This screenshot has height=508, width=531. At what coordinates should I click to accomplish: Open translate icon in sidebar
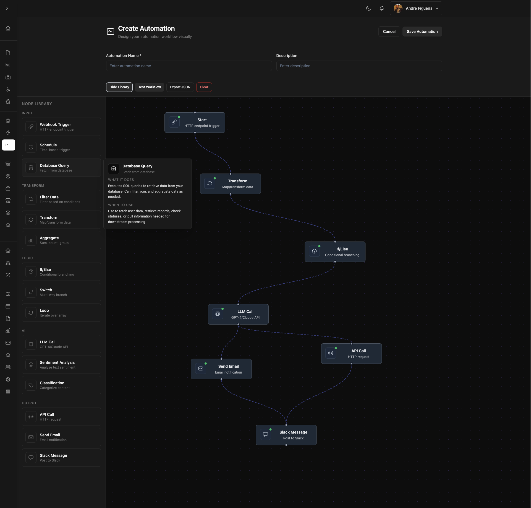click(x=8, y=89)
